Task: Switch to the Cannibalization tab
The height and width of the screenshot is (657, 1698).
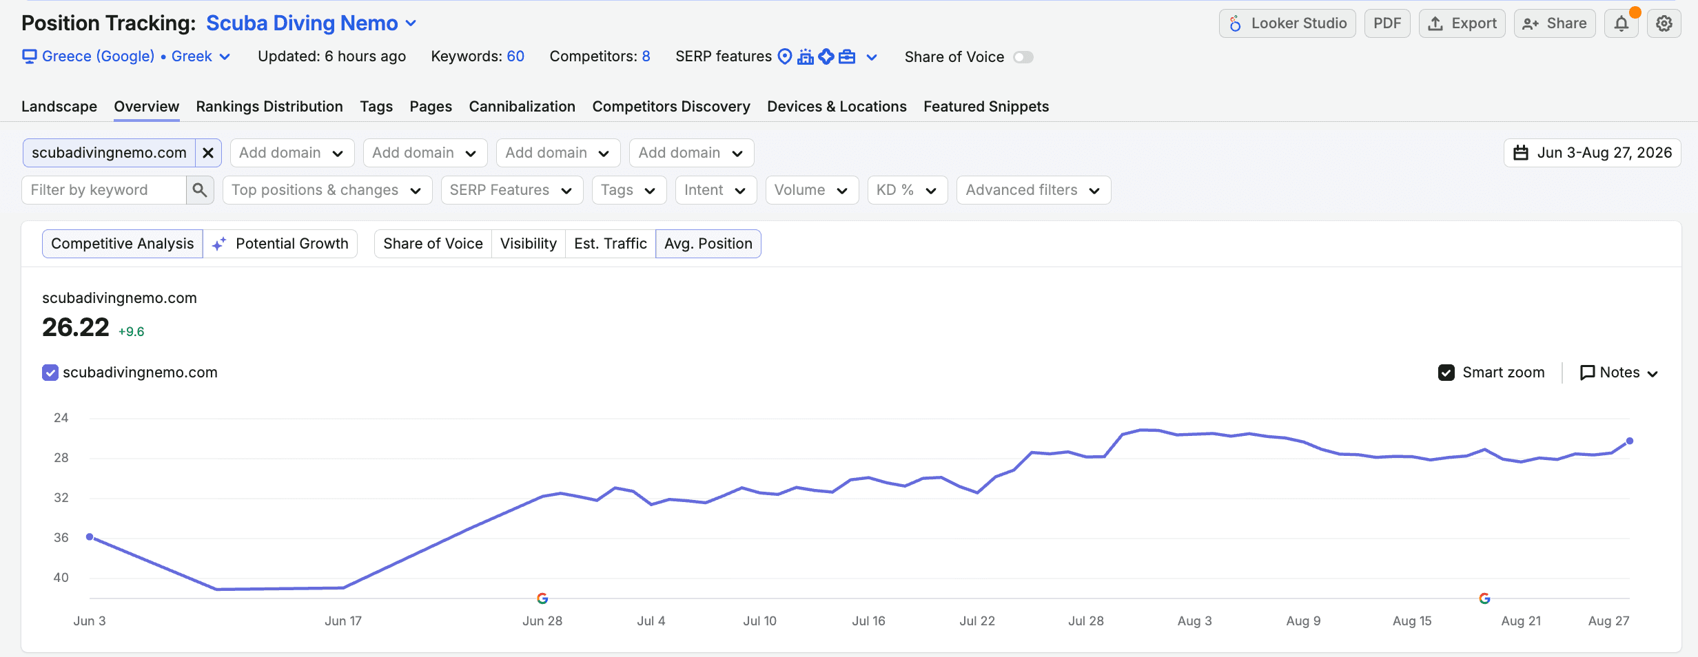Action: 522,107
